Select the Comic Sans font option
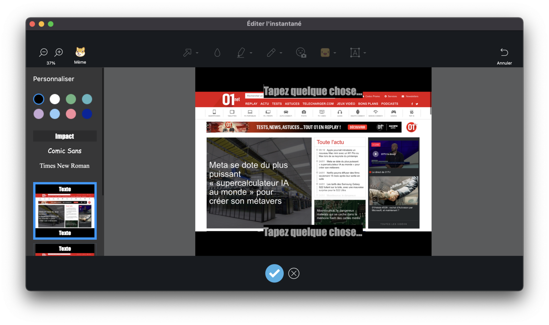This screenshot has height=325, width=549. pyautogui.click(x=65, y=151)
